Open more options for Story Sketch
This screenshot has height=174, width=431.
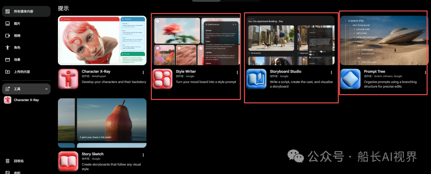[143, 155]
